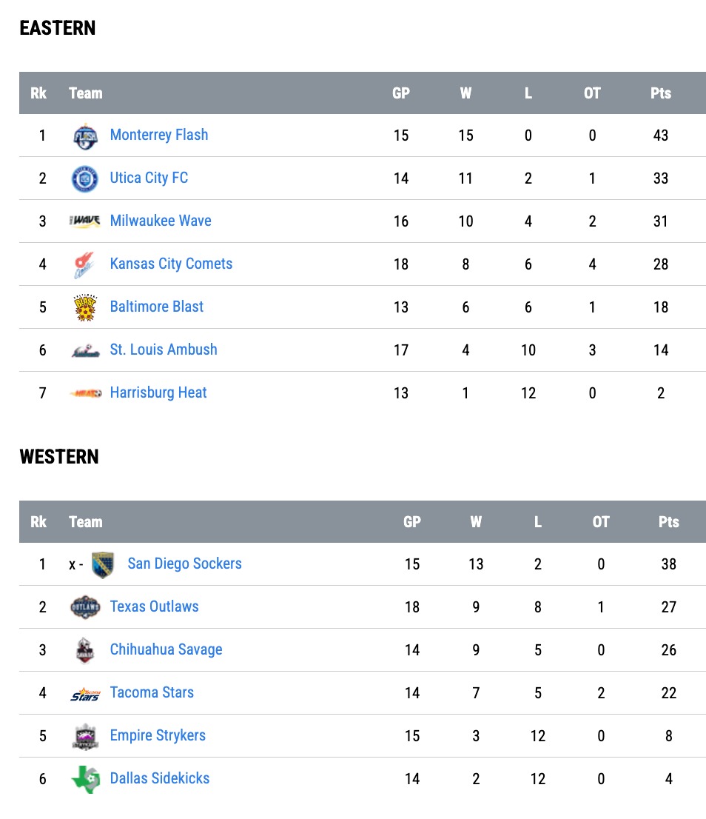Viewport: 706px width, 819px height.
Task: Click the Western table OT column header
Action: point(601,522)
